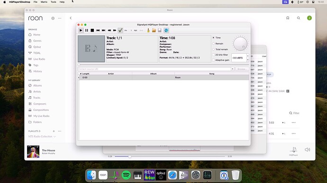
Task: Select the Remain radio button
Action: tap(213, 43)
